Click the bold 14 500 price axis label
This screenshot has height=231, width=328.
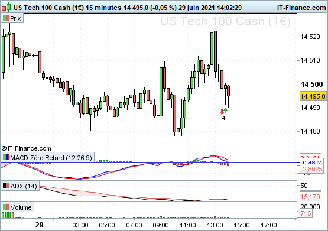point(311,84)
